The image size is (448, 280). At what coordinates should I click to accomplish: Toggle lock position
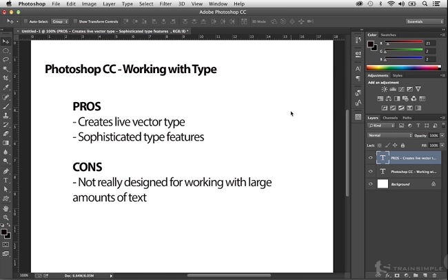point(395,146)
